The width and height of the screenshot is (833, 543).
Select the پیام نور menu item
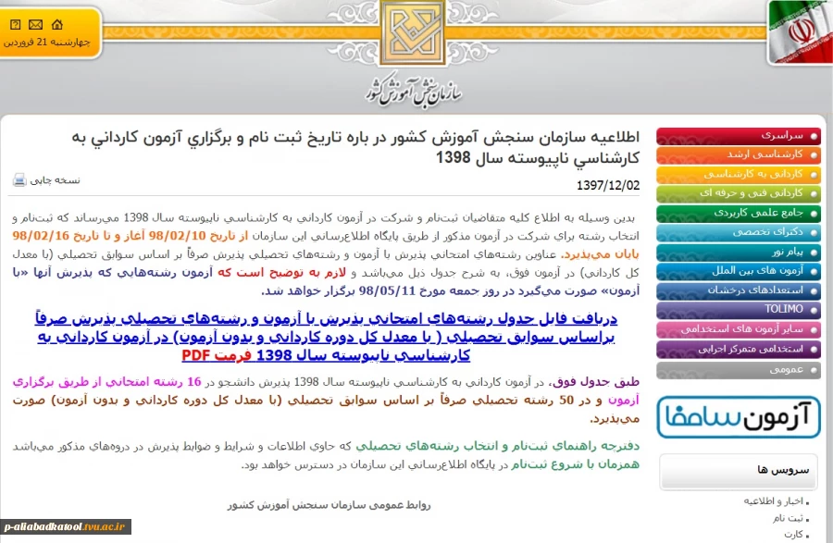click(x=738, y=252)
